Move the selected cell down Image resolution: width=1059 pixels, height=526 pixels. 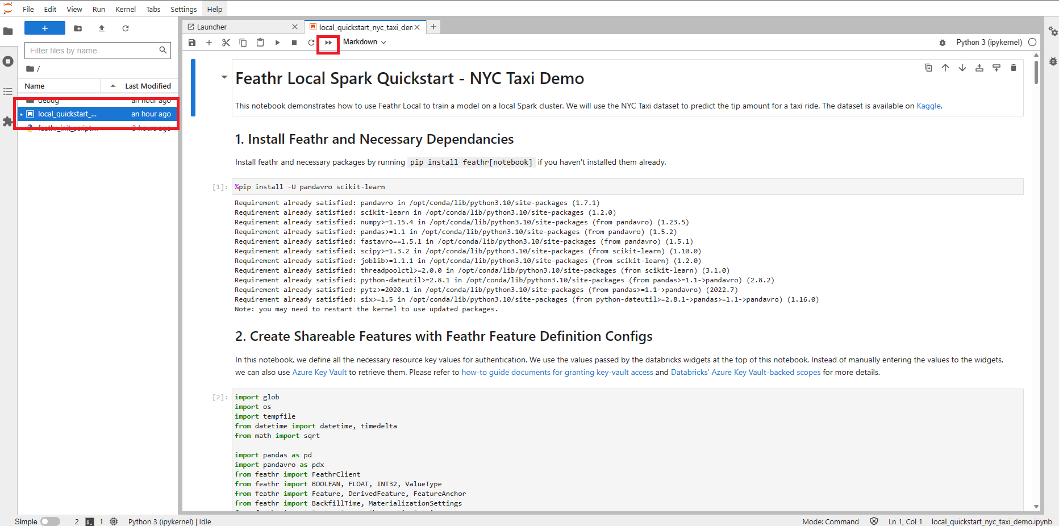pyautogui.click(x=962, y=68)
